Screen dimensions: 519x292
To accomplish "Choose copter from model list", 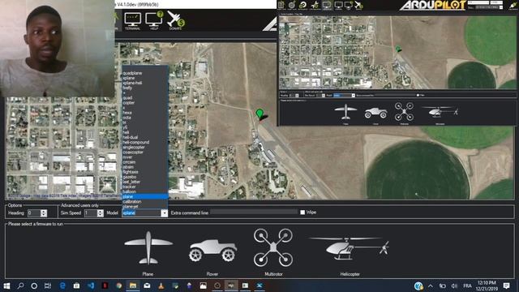I will [128, 103].
